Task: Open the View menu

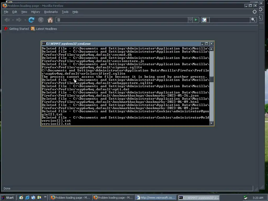Action: click(x=24, y=12)
